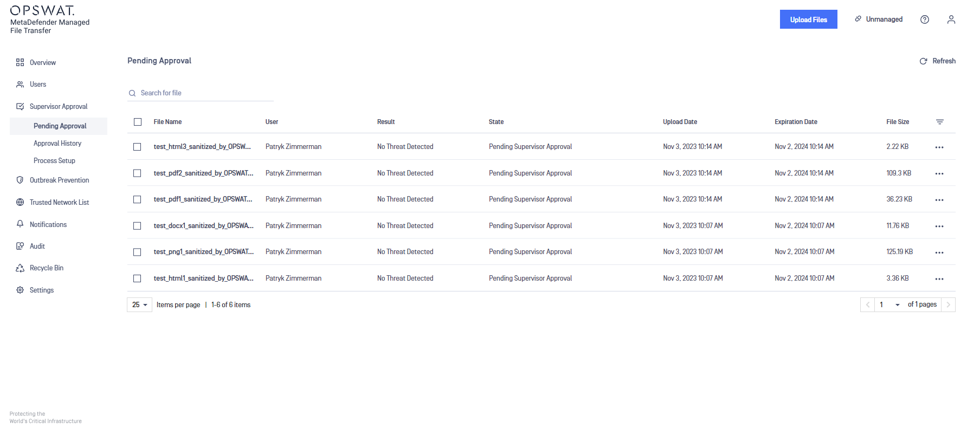Click file name test_pdf2_sanitized_by_OPSWAT
This screenshot has width=967, height=428.
coord(203,173)
